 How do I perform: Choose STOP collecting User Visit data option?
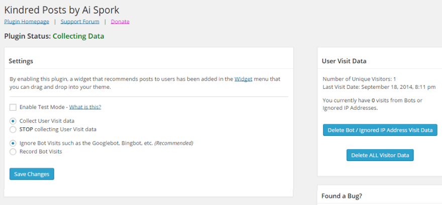(13, 129)
